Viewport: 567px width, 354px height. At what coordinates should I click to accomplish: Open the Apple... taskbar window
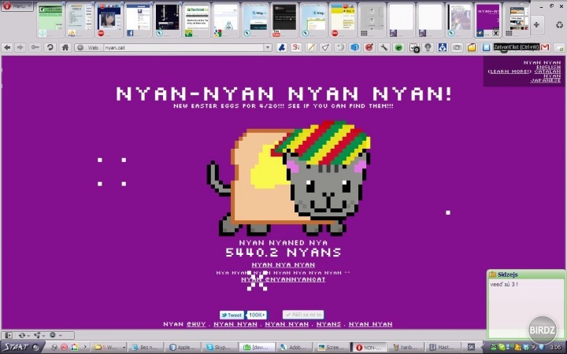[182, 348]
